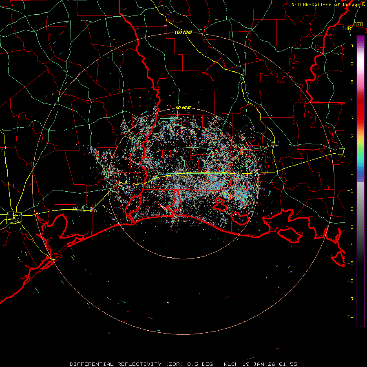The width and height of the screenshot is (367, 367).
Task: Click the "3" value on the scale
Action: tap(352, 118)
